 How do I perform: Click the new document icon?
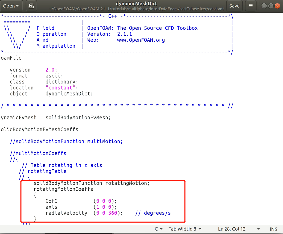coord(31,6)
